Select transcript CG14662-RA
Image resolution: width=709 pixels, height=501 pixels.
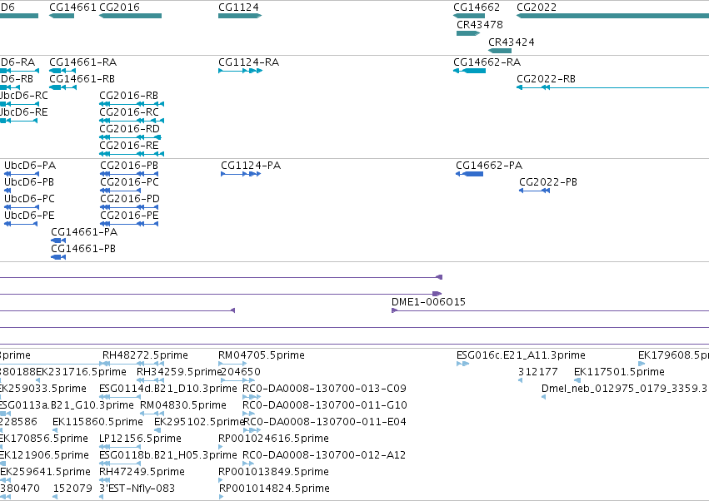coord(487,62)
